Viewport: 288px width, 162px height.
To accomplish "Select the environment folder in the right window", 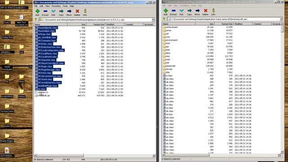I will click(x=171, y=40).
